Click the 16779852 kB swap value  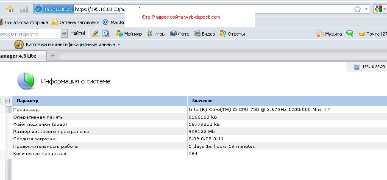pos(204,124)
